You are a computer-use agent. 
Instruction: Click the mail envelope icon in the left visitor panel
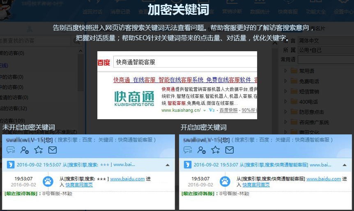pos(52,150)
